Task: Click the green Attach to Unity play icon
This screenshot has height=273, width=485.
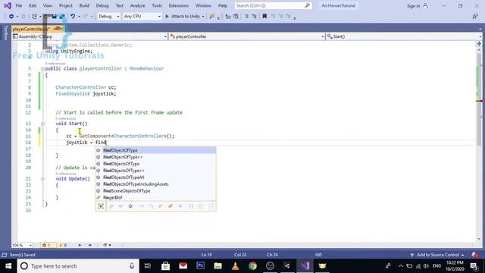Action: click(167, 17)
